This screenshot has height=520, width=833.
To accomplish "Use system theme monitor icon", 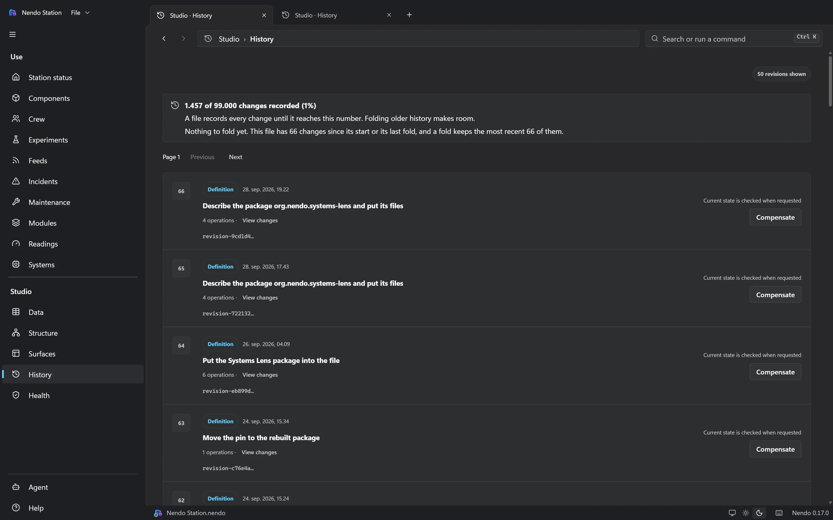I will [x=732, y=513].
